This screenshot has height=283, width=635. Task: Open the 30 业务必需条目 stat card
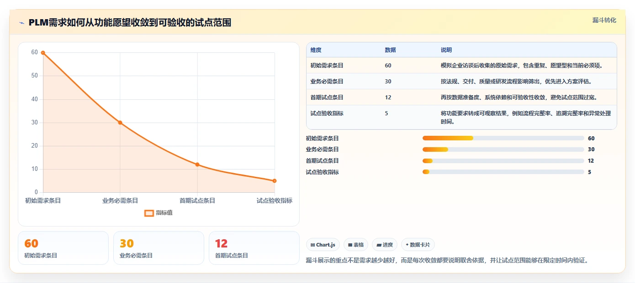coord(159,248)
